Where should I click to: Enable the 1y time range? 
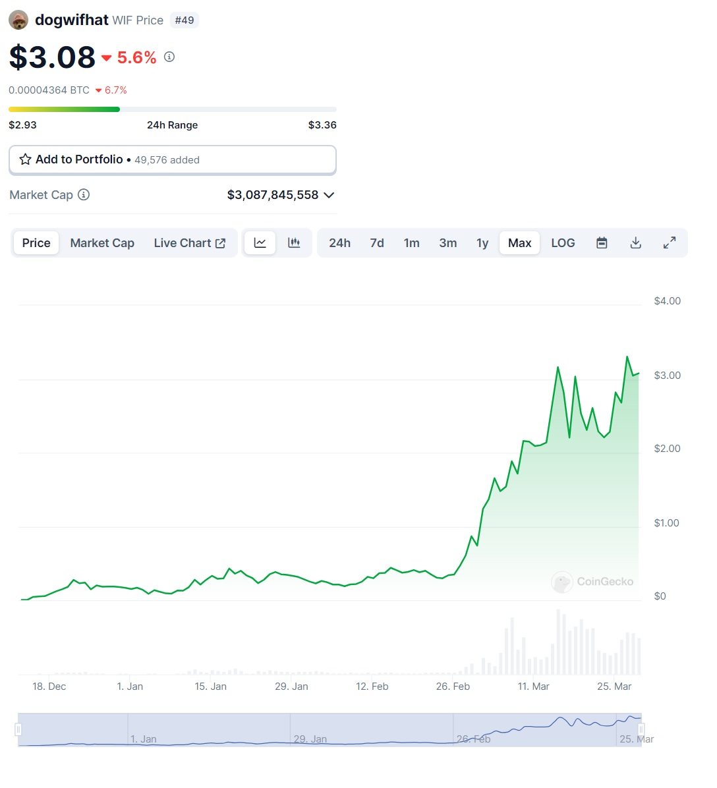click(x=482, y=242)
